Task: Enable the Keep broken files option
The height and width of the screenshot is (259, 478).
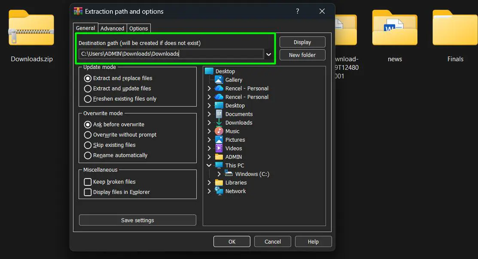Action: pos(88,182)
